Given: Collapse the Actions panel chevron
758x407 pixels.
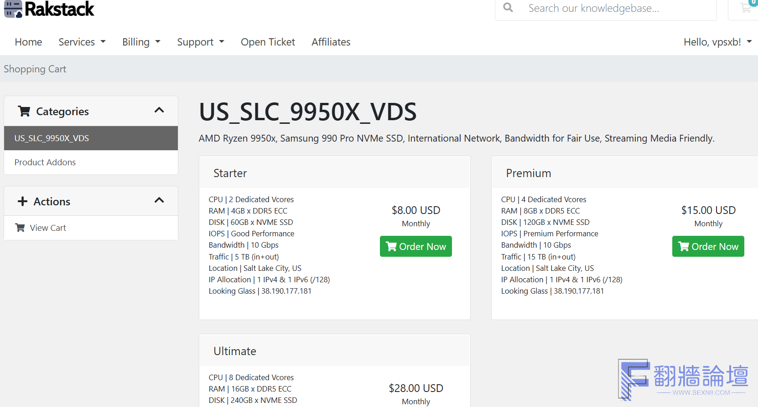Looking at the screenshot, I should [x=159, y=200].
